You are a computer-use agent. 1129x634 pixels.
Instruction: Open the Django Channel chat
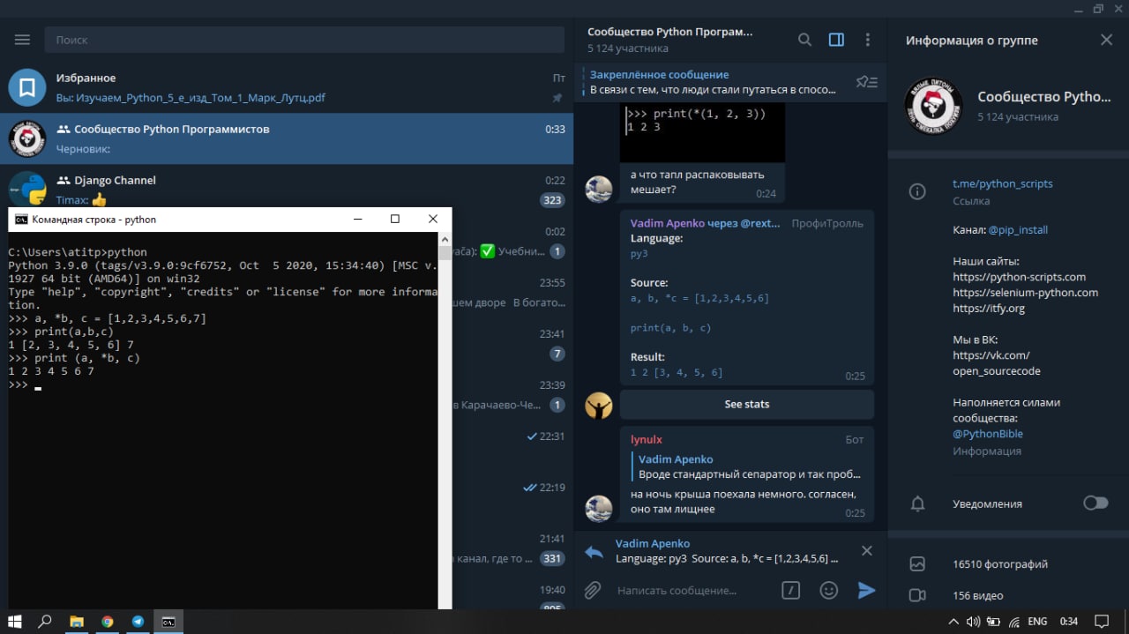287,189
